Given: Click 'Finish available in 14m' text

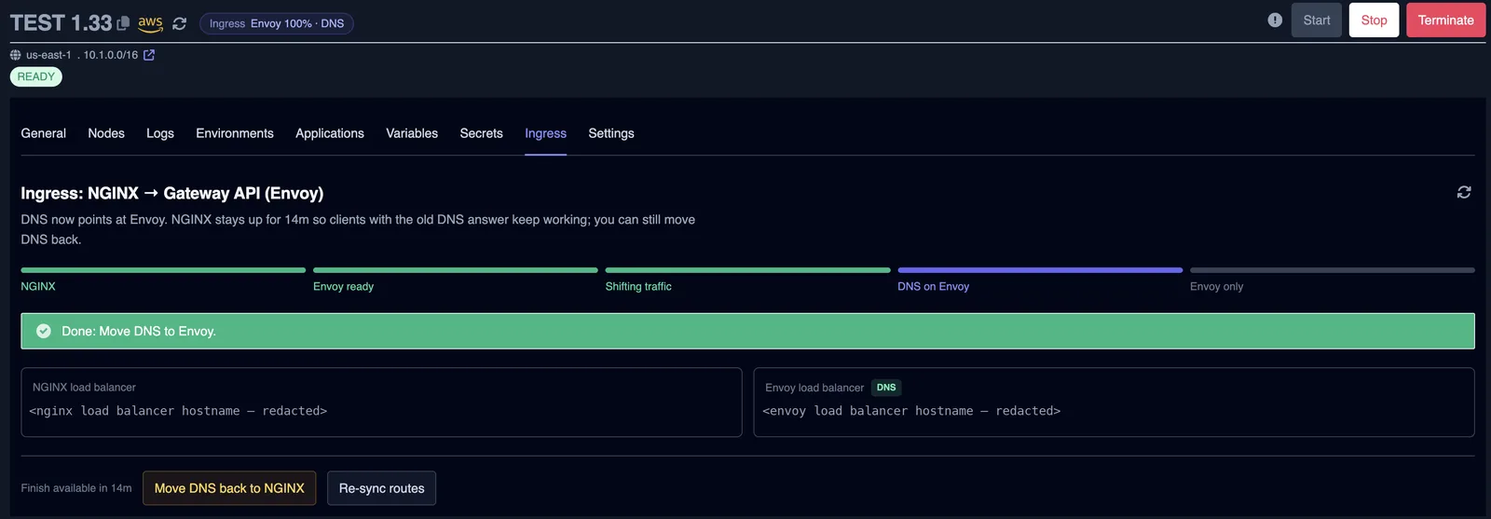Looking at the screenshot, I should click(76, 488).
